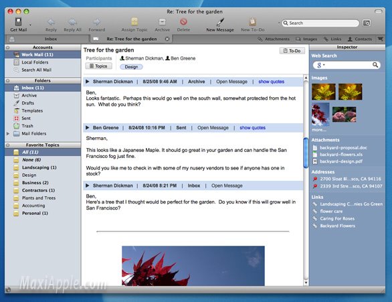Image resolution: width=392 pixels, height=302 pixels.
Task: Click the red maple image thumbnail
Action: point(320,115)
